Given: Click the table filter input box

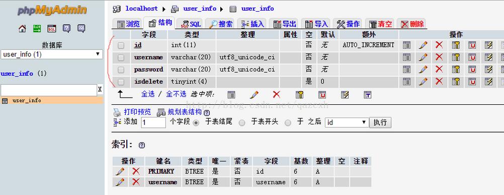Looking at the screenshot, I should (48, 90).
